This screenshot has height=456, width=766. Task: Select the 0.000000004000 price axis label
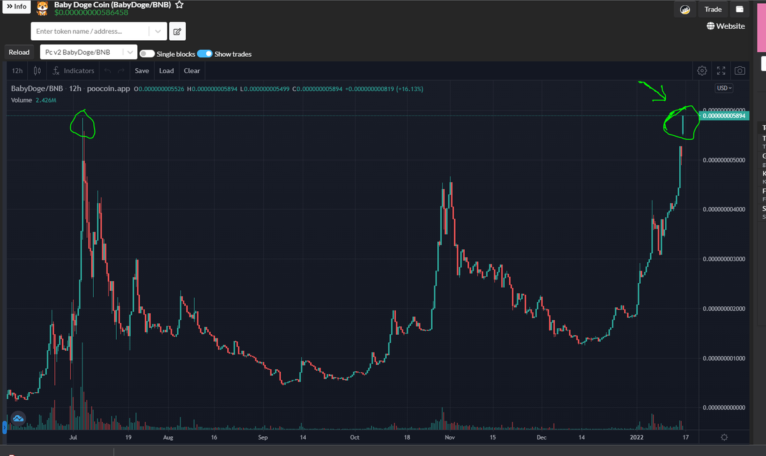click(724, 209)
